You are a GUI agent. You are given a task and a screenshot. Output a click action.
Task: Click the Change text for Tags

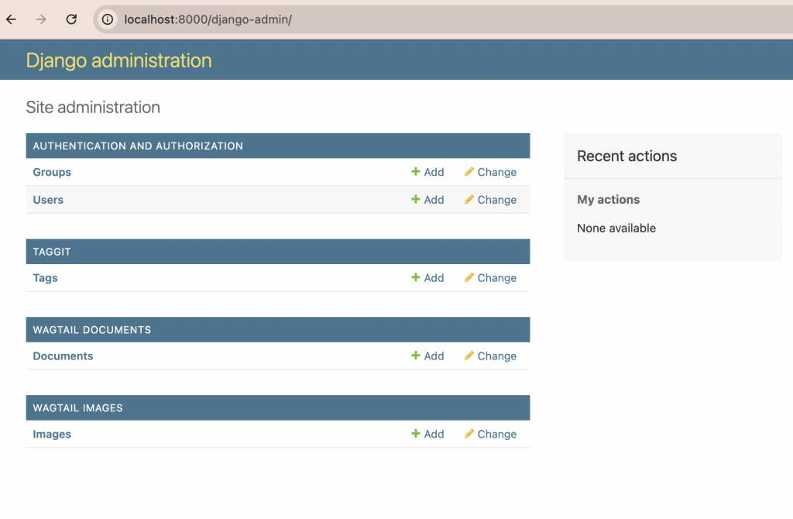click(x=497, y=278)
